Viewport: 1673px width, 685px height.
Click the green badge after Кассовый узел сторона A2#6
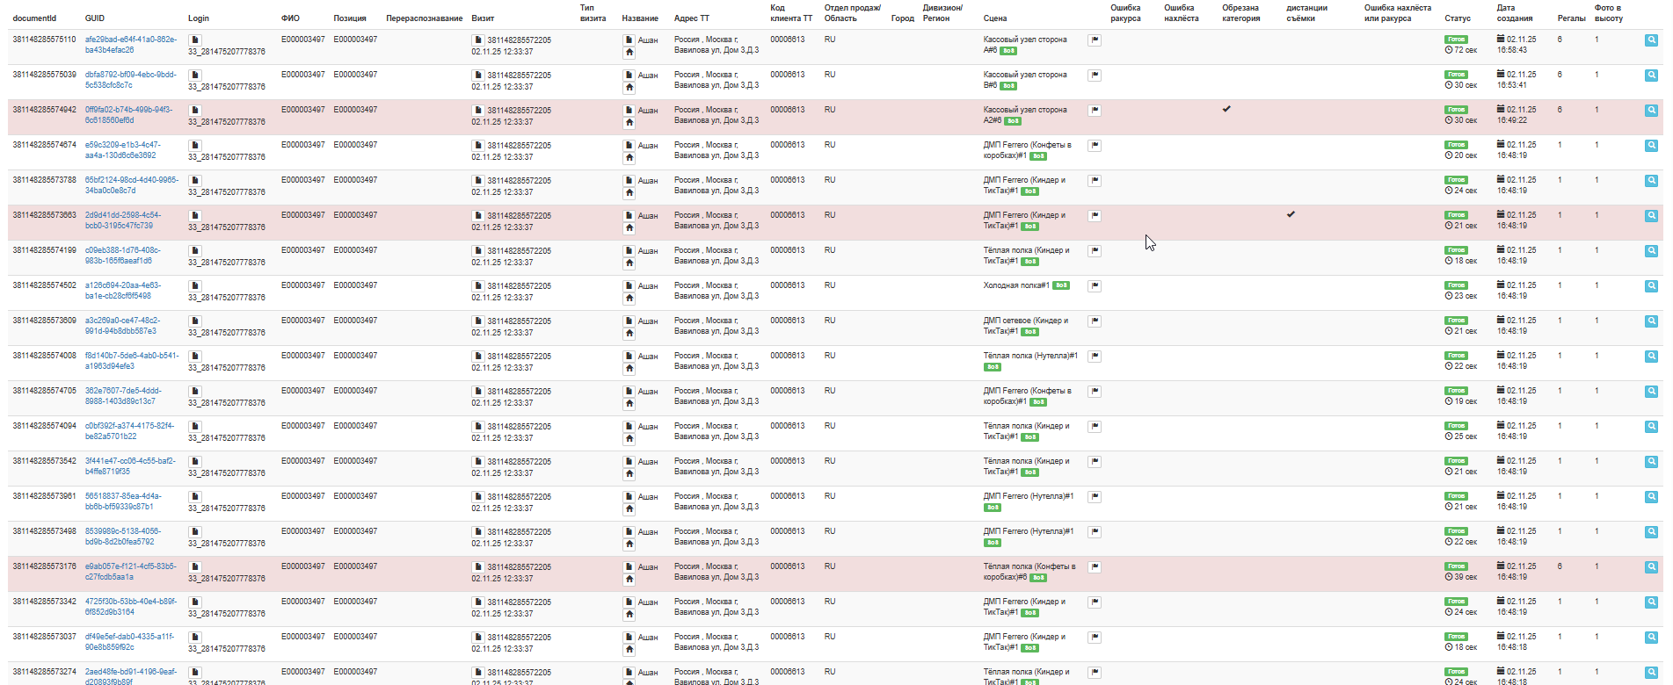pos(1013,121)
